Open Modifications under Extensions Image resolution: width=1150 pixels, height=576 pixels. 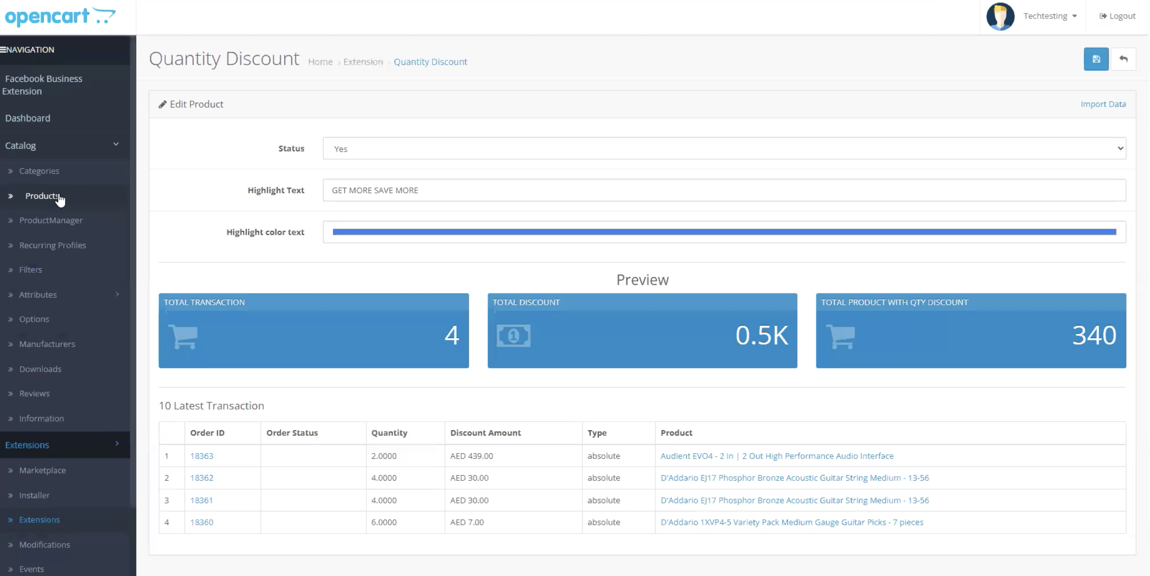[x=45, y=545]
